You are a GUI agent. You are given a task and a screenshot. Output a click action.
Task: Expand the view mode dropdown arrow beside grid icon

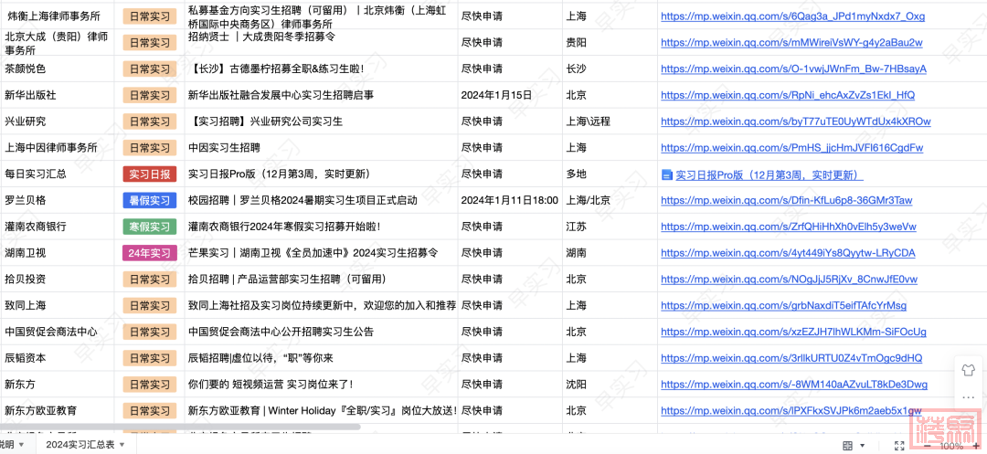[x=861, y=445]
